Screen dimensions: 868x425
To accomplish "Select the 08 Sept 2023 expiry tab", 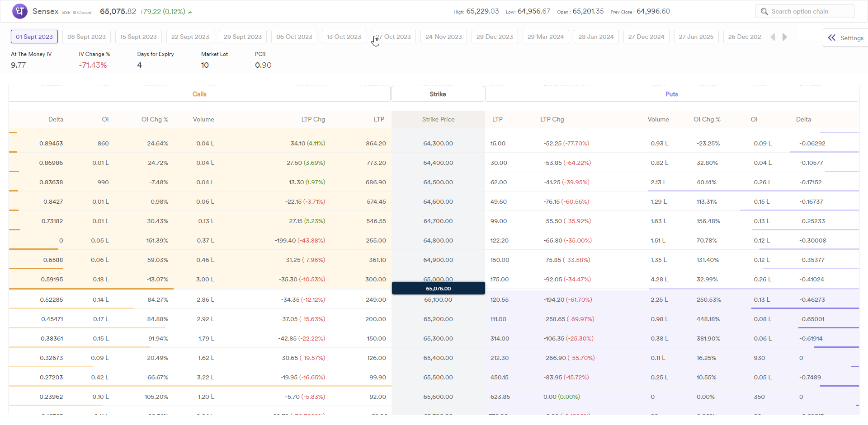I will (x=86, y=37).
